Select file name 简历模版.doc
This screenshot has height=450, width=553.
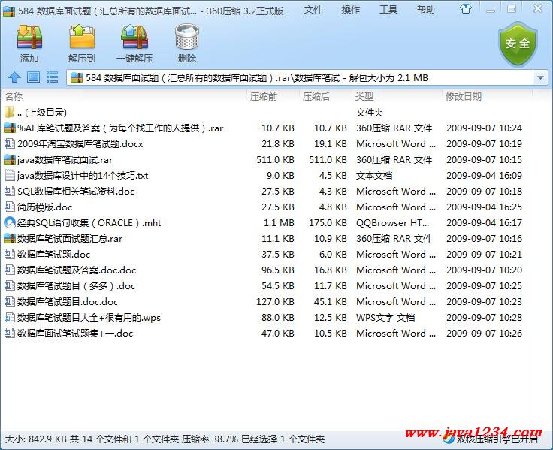44,207
